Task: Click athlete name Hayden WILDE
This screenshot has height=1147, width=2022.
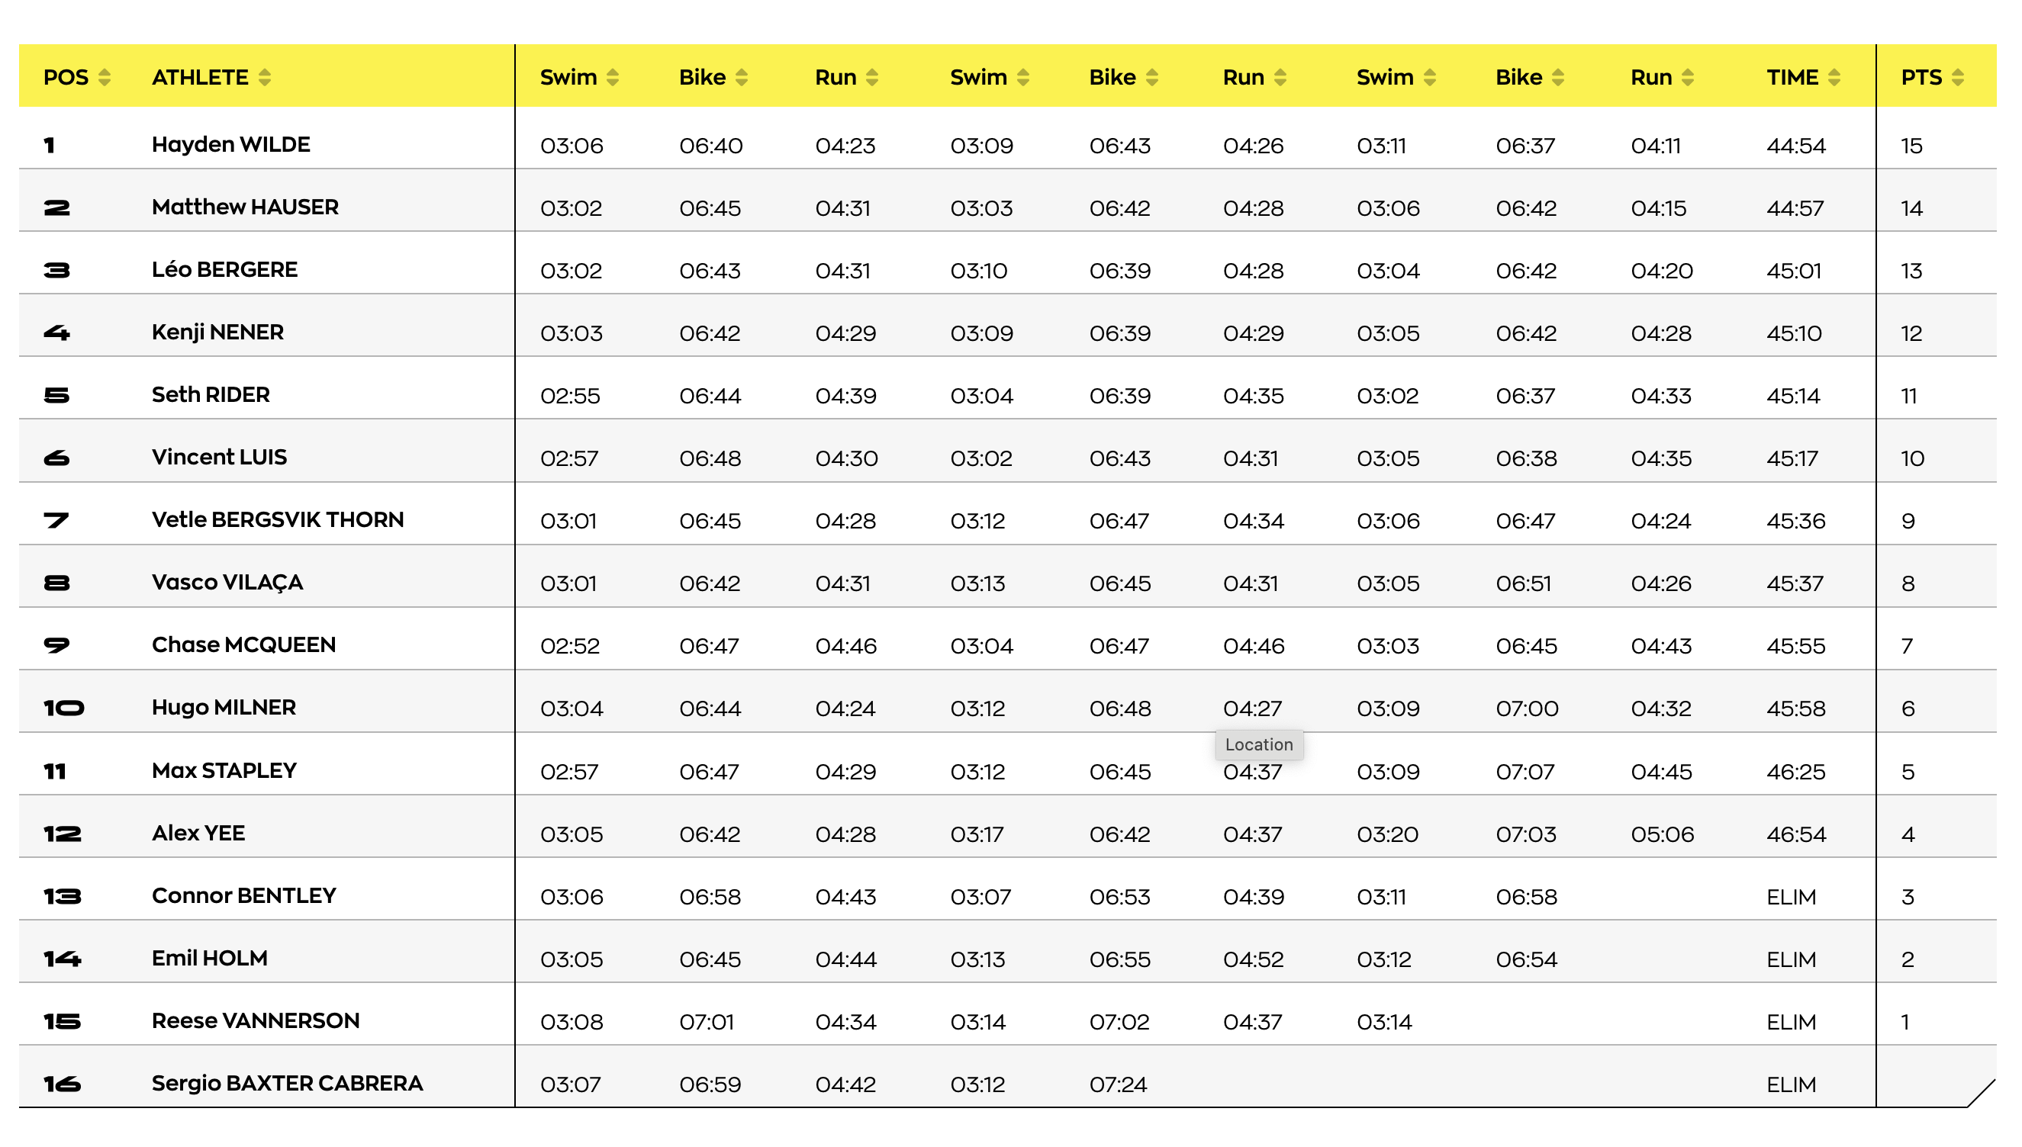Action: point(231,145)
